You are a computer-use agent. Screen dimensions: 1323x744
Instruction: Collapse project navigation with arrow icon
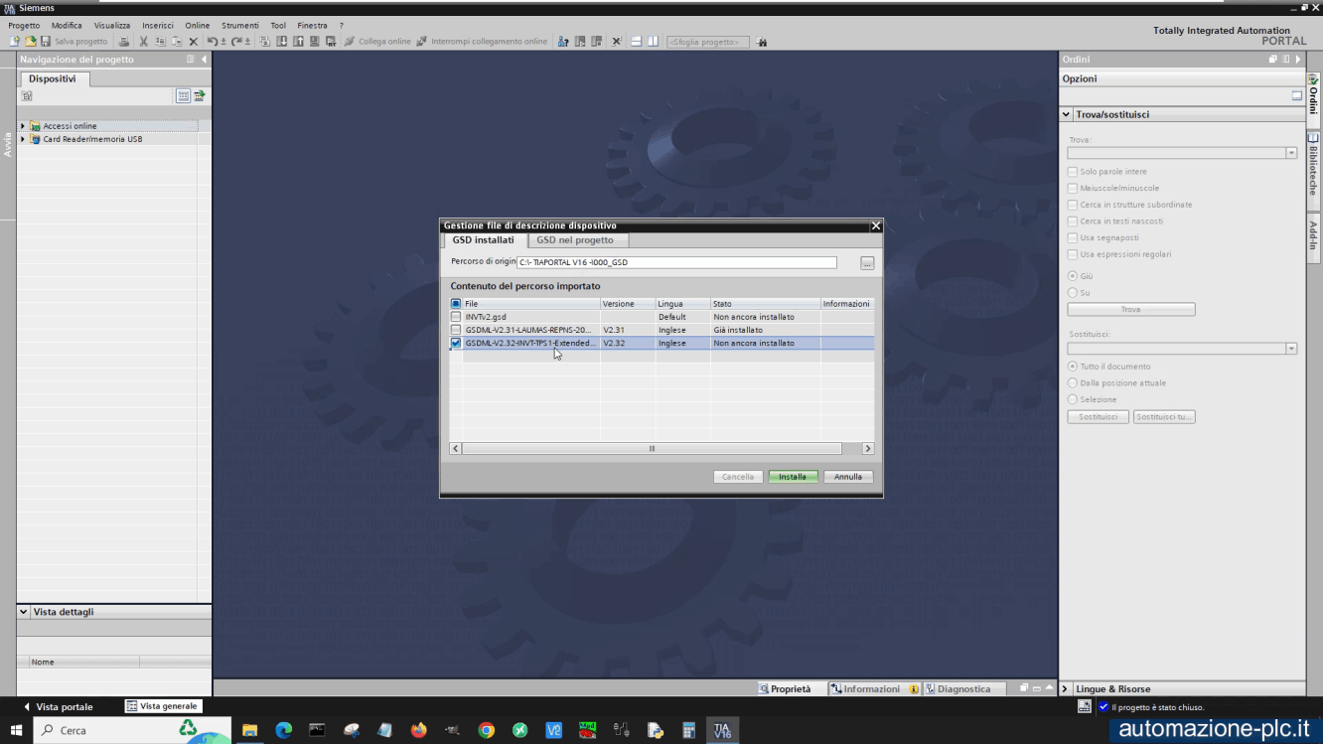pyautogui.click(x=204, y=60)
